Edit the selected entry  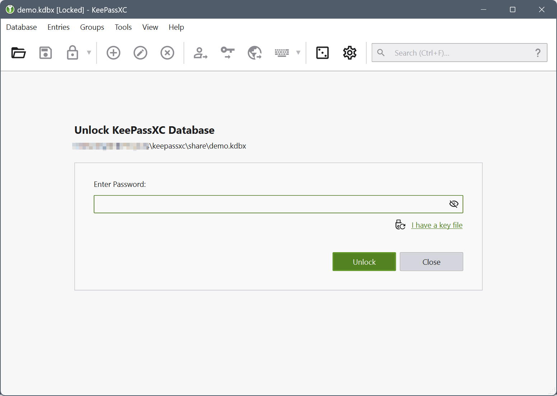point(140,53)
